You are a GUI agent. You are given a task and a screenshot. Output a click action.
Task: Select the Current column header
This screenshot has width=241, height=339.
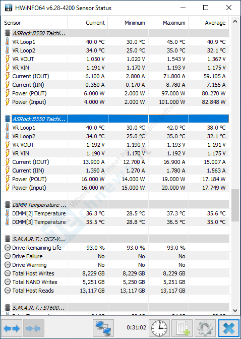click(x=88, y=23)
